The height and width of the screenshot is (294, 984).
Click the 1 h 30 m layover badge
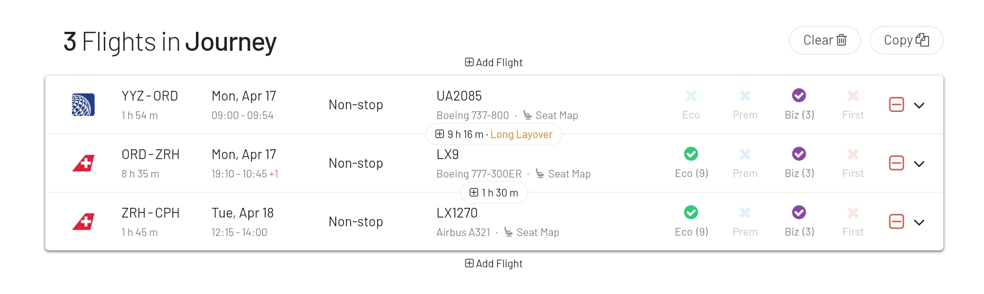[x=494, y=193]
